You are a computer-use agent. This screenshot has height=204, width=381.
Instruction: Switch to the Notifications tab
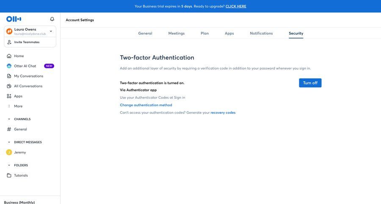pyautogui.click(x=261, y=33)
